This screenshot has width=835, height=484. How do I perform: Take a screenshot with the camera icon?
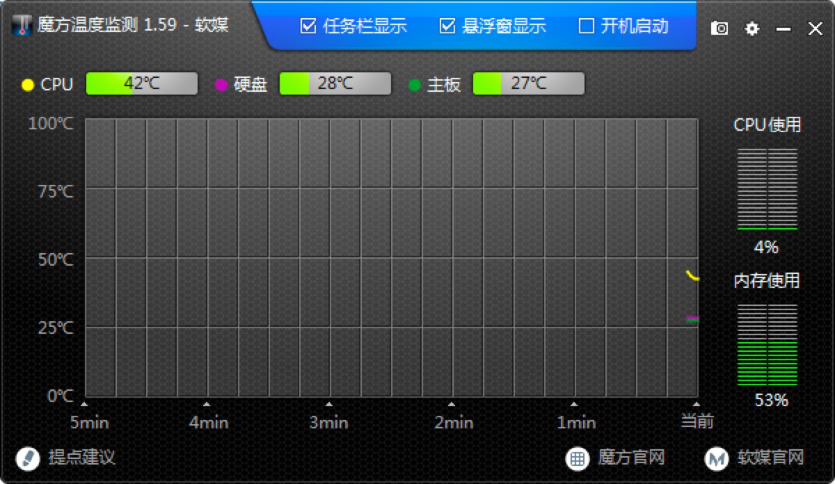[x=719, y=28]
